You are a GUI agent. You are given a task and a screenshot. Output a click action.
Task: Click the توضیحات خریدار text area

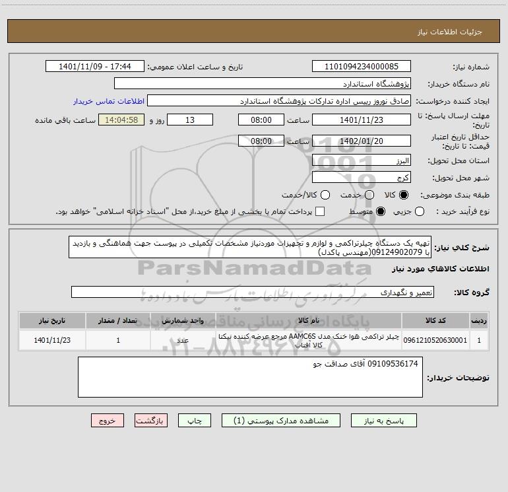coord(250,377)
